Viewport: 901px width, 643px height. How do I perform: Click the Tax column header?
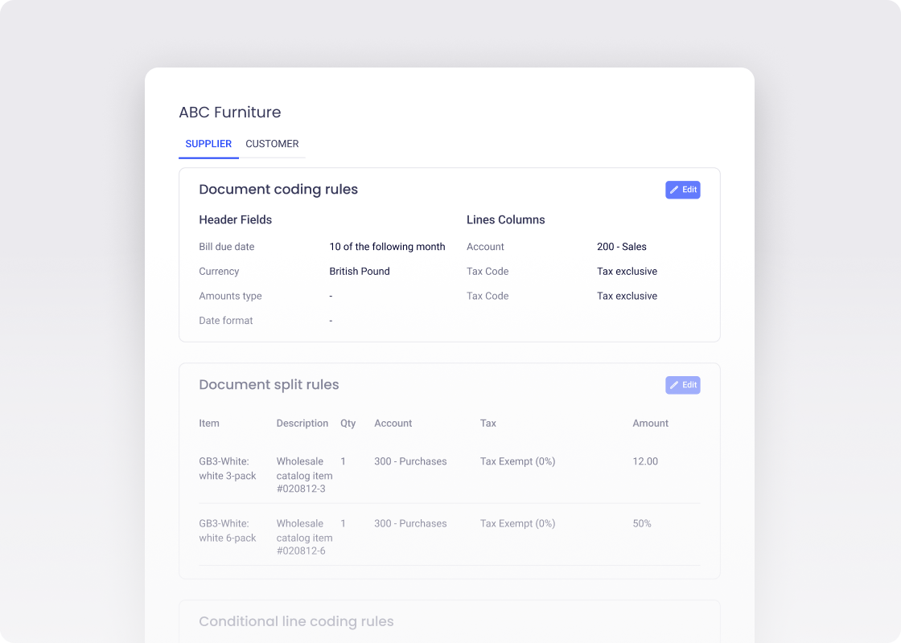click(x=488, y=424)
